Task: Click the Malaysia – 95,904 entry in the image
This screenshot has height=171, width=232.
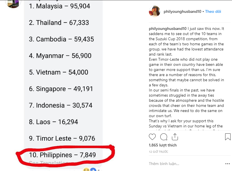Action: [59, 6]
